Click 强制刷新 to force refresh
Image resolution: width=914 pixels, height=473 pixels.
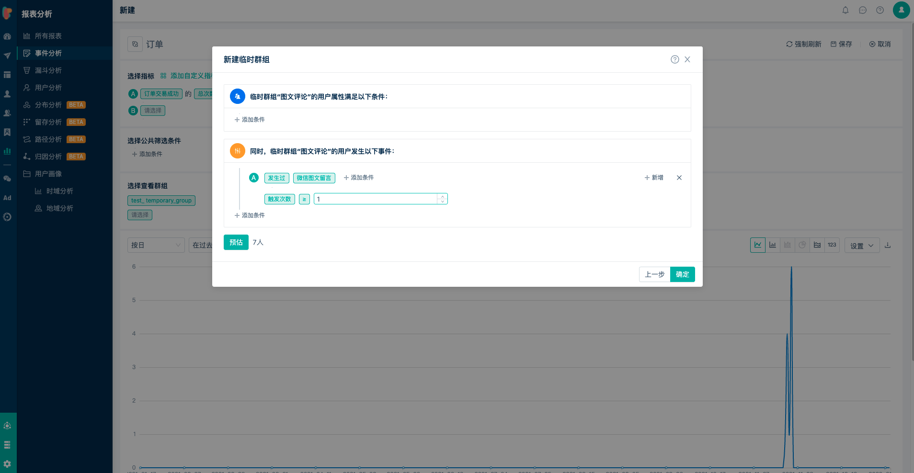click(x=804, y=44)
